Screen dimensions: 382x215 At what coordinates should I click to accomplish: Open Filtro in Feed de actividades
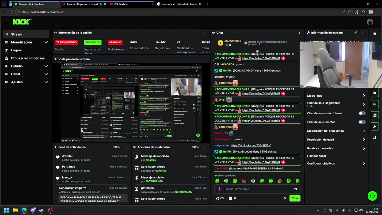116,147
